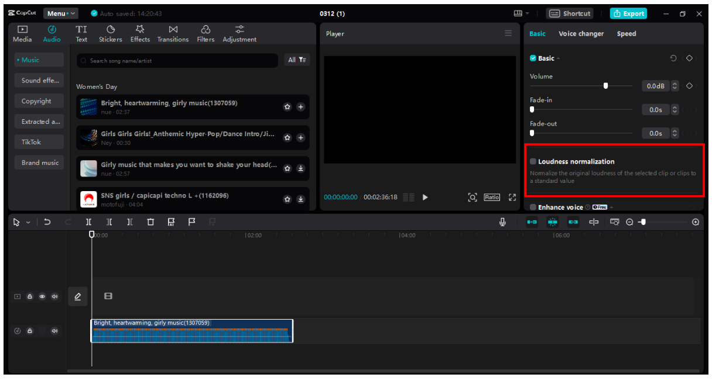Add a marker with the flag icon
Viewport: 712px width, 381px height.
(191, 222)
